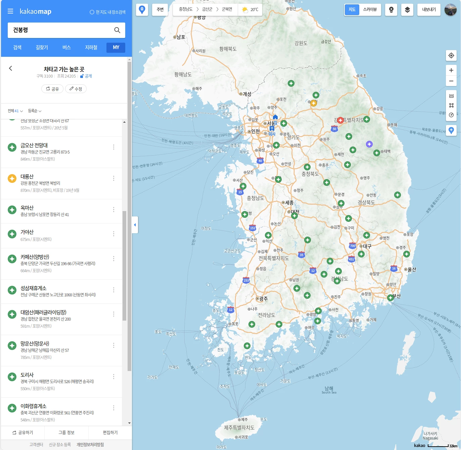
Task: Enable 현지도 내 장소검색 option
Action: click(x=108, y=12)
